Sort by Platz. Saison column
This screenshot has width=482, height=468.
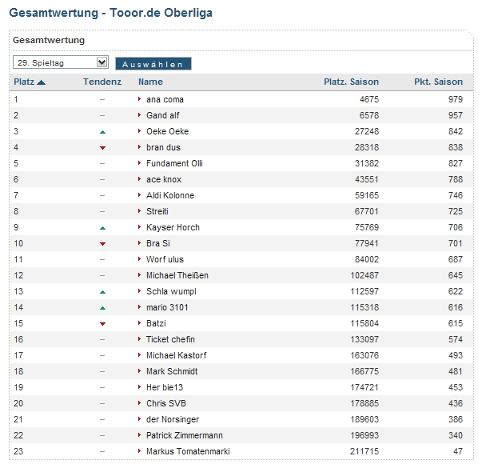pos(351,82)
